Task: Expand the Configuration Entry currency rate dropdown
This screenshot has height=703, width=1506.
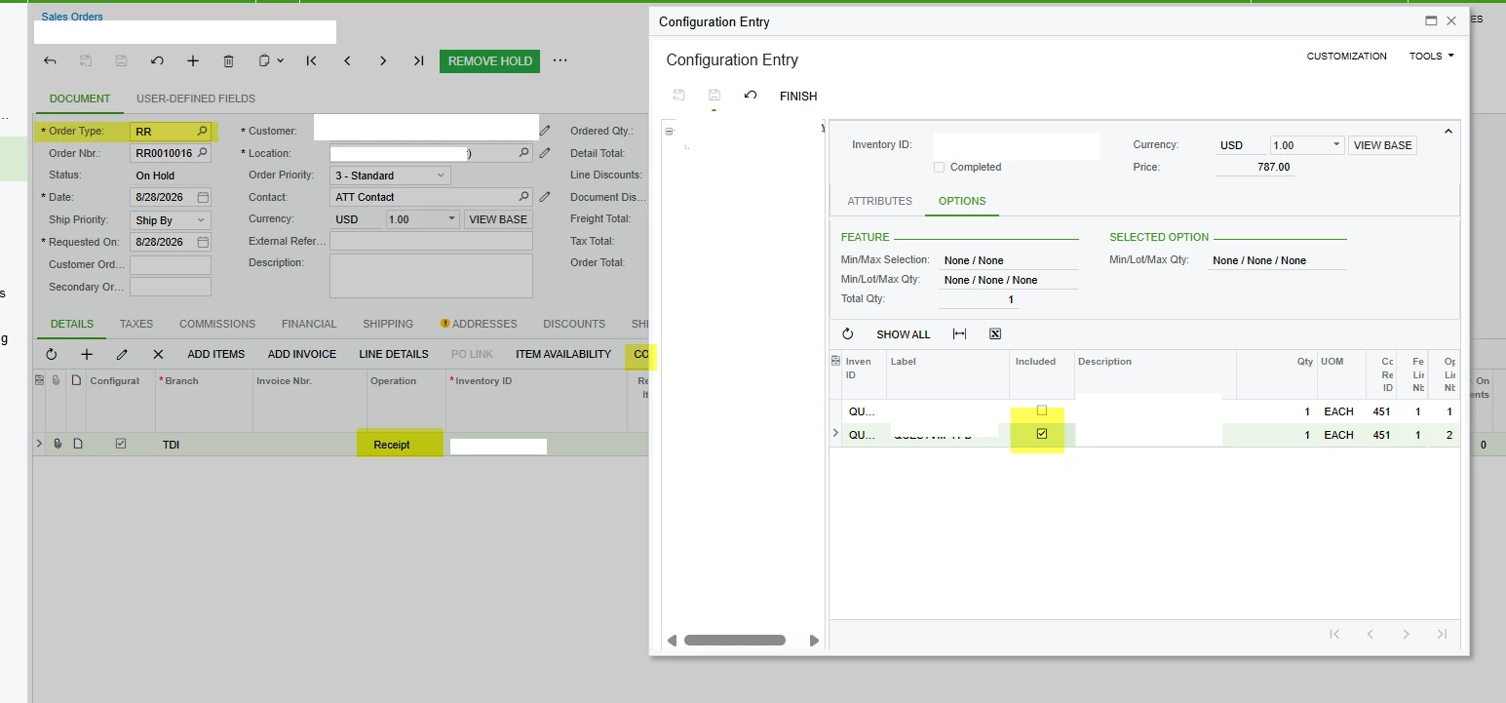Action: pyautogui.click(x=1335, y=145)
